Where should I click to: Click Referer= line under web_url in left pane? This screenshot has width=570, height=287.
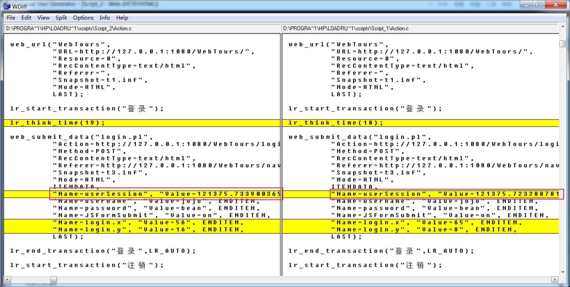click(x=82, y=73)
